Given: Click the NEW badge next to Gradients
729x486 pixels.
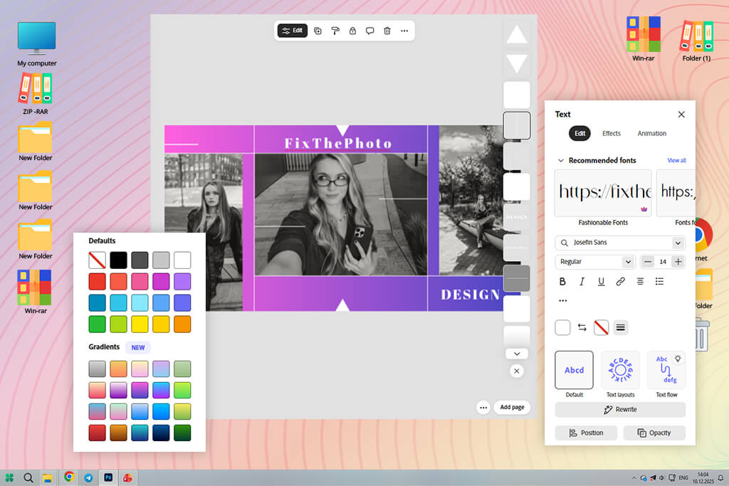Looking at the screenshot, I should pyautogui.click(x=138, y=347).
